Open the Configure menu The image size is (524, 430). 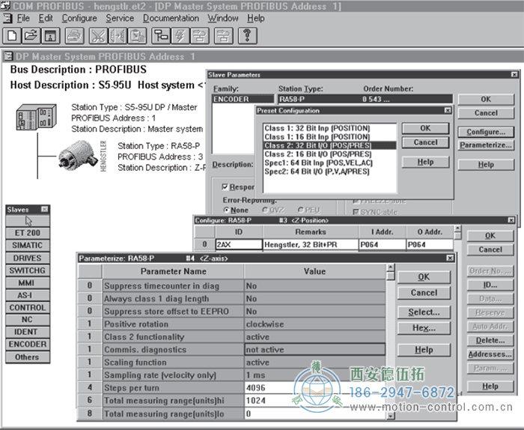pos(79,18)
